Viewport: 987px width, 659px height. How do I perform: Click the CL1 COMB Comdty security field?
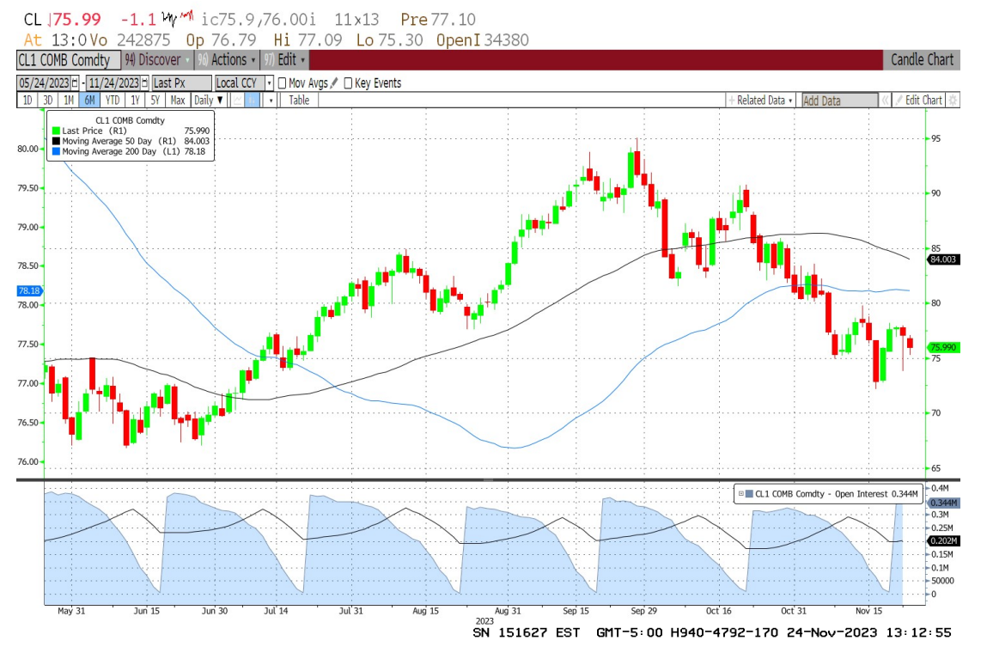(68, 60)
